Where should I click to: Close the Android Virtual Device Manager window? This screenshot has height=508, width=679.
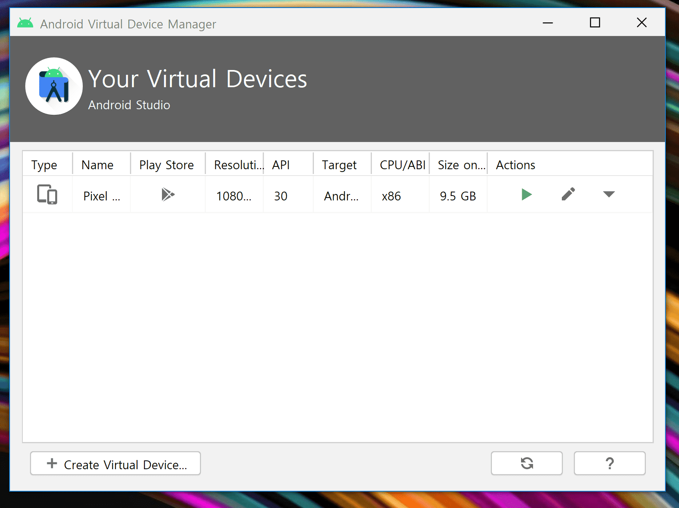(x=642, y=23)
